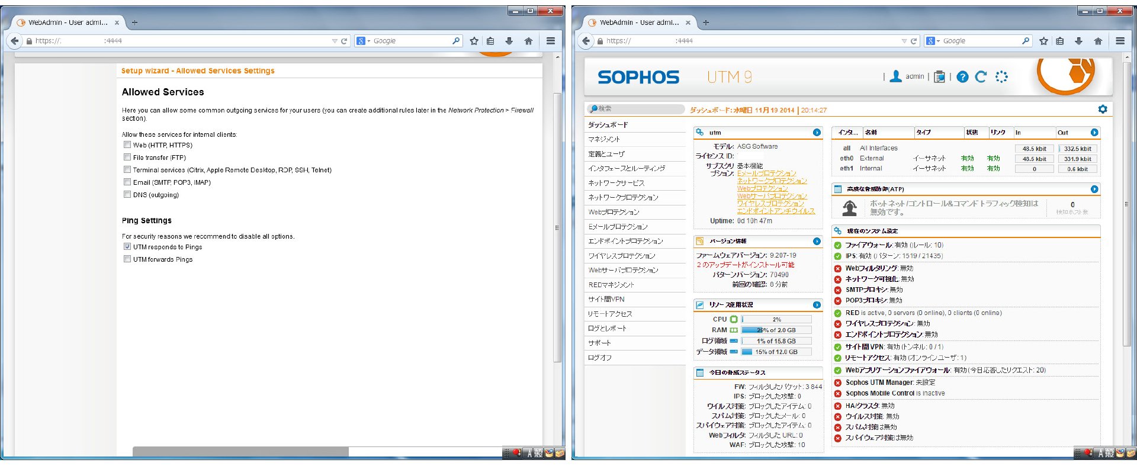Open ネットワークプロテクション subscription link

click(772, 181)
